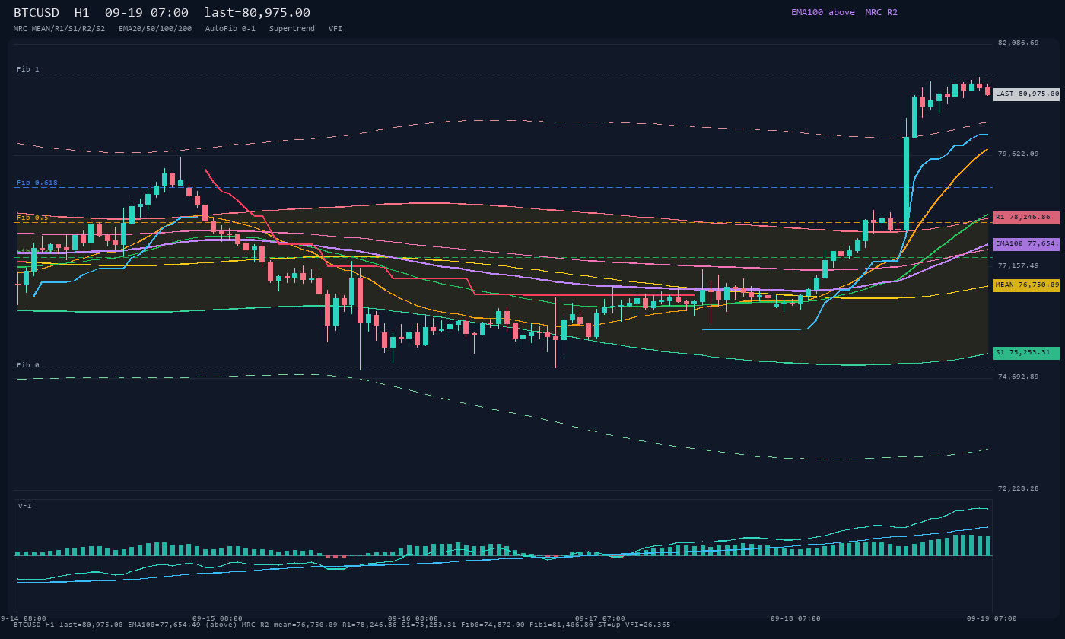Select the 09-18 07:00 time axis label
Image resolution: width=1065 pixels, height=639 pixels.
coord(796,618)
